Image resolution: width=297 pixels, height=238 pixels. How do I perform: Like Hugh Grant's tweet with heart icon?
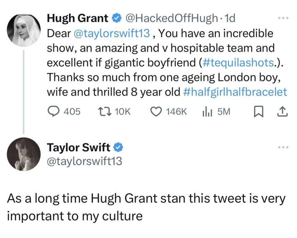(156, 111)
